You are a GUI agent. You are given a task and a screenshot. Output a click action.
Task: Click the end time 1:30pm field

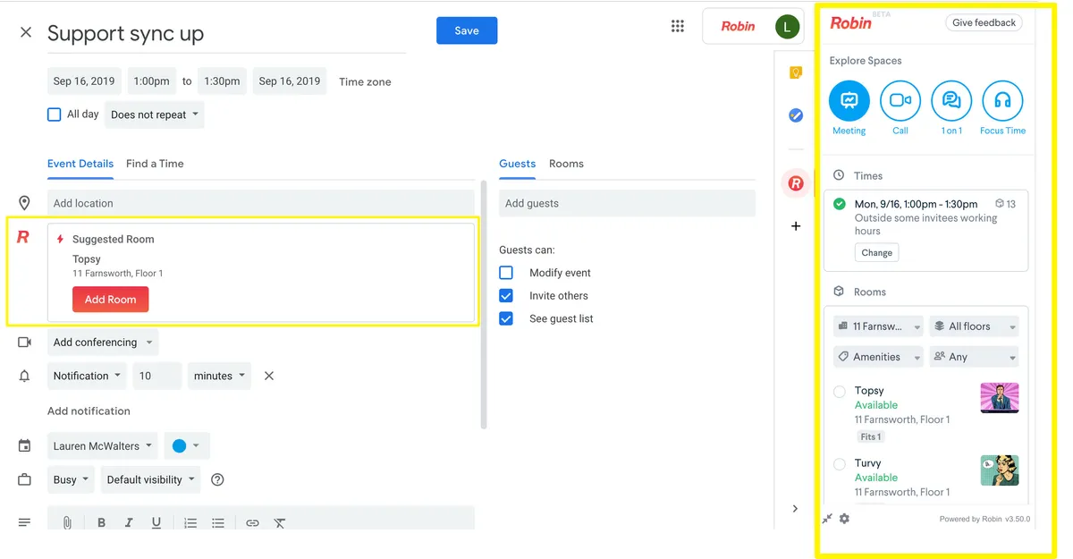[x=222, y=81]
